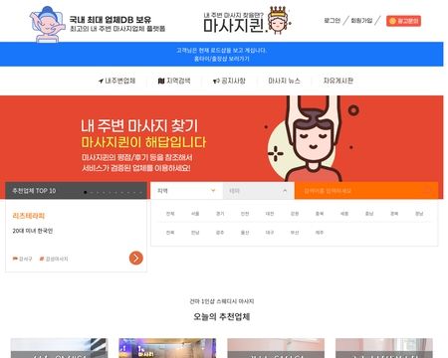Select 세종 region option

[344, 214]
